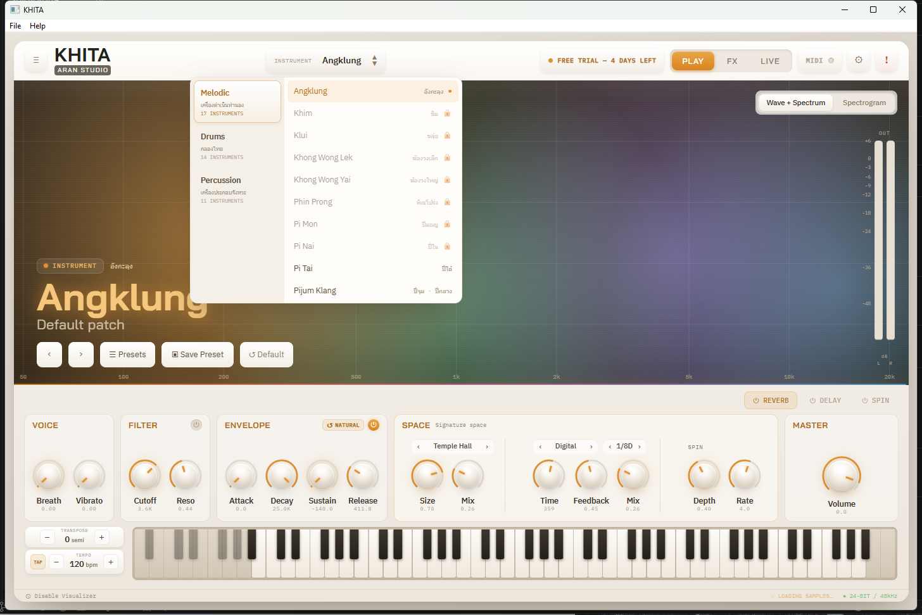
Task: Select next reverb space after Temple Hall
Action: 487,447
